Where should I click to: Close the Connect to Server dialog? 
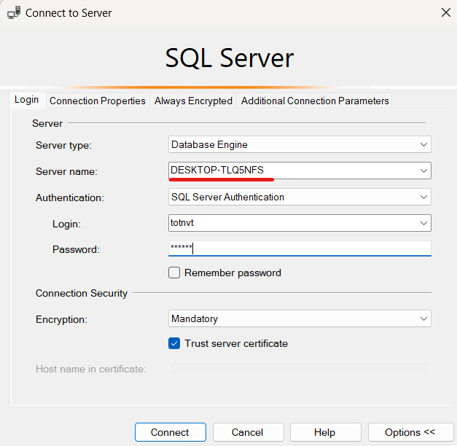click(x=445, y=12)
